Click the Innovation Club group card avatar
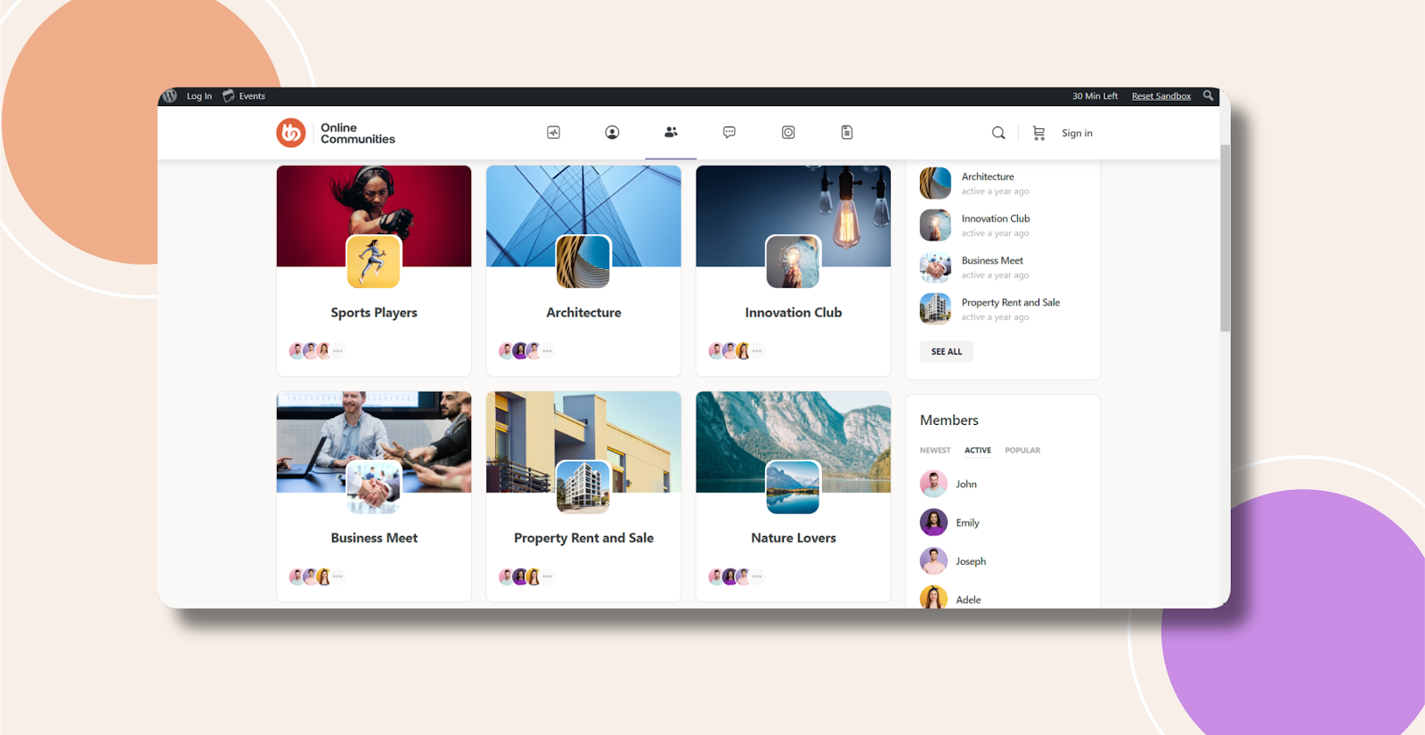This screenshot has height=735, width=1425. tap(794, 262)
